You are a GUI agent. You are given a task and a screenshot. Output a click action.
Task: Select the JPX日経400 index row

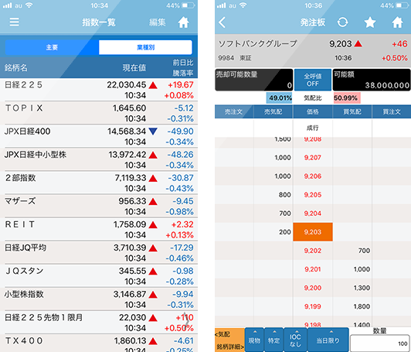(99, 136)
